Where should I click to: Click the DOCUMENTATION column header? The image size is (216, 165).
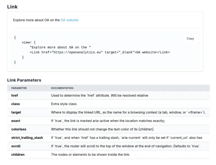coord(62,88)
